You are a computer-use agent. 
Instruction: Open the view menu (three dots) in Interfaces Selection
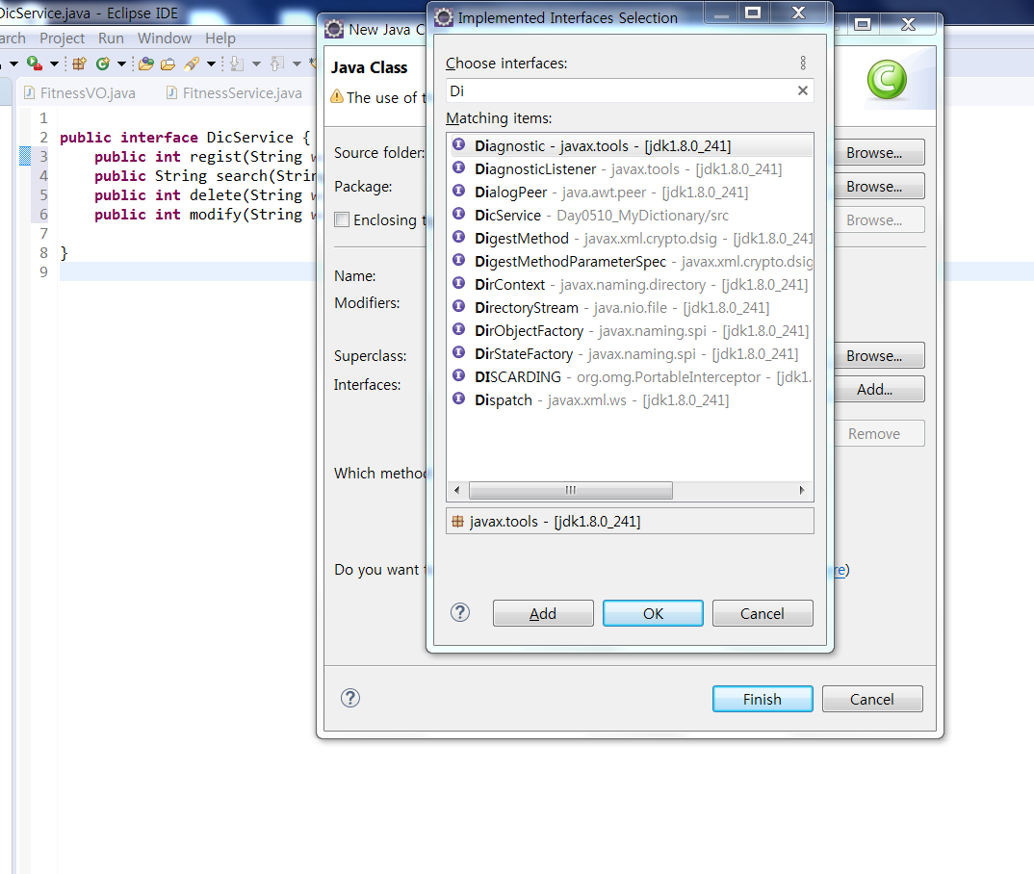[x=803, y=63]
